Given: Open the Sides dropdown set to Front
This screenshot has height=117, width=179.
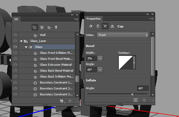Looking at the screenshot, I should [123, 35].
